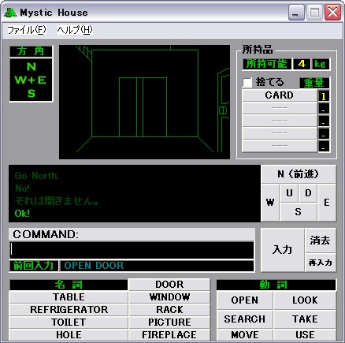345x343 pixels.
Task: Move south with the S button
Action: pos(299,212)
